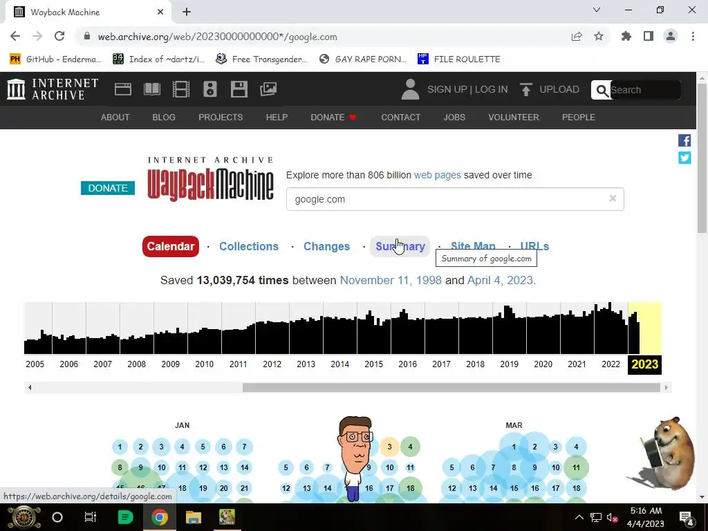Select the Calendar tab
The height and width of the screenshot is (531, 708).
[171, 247]
